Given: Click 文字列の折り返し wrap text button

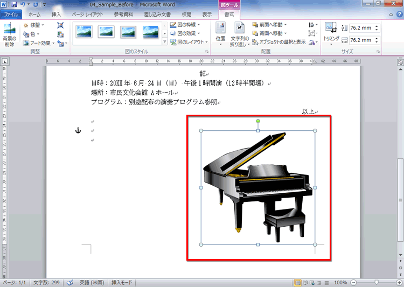Looking at the screenshot, I should 240,34.
